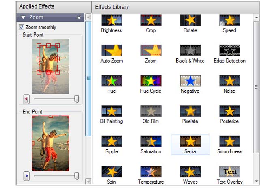Choose the Hue Cycle effect

151,81
